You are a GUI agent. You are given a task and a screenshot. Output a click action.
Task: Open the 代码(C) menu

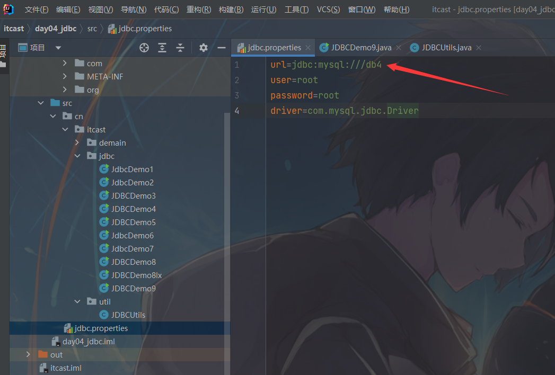point(166,10)
